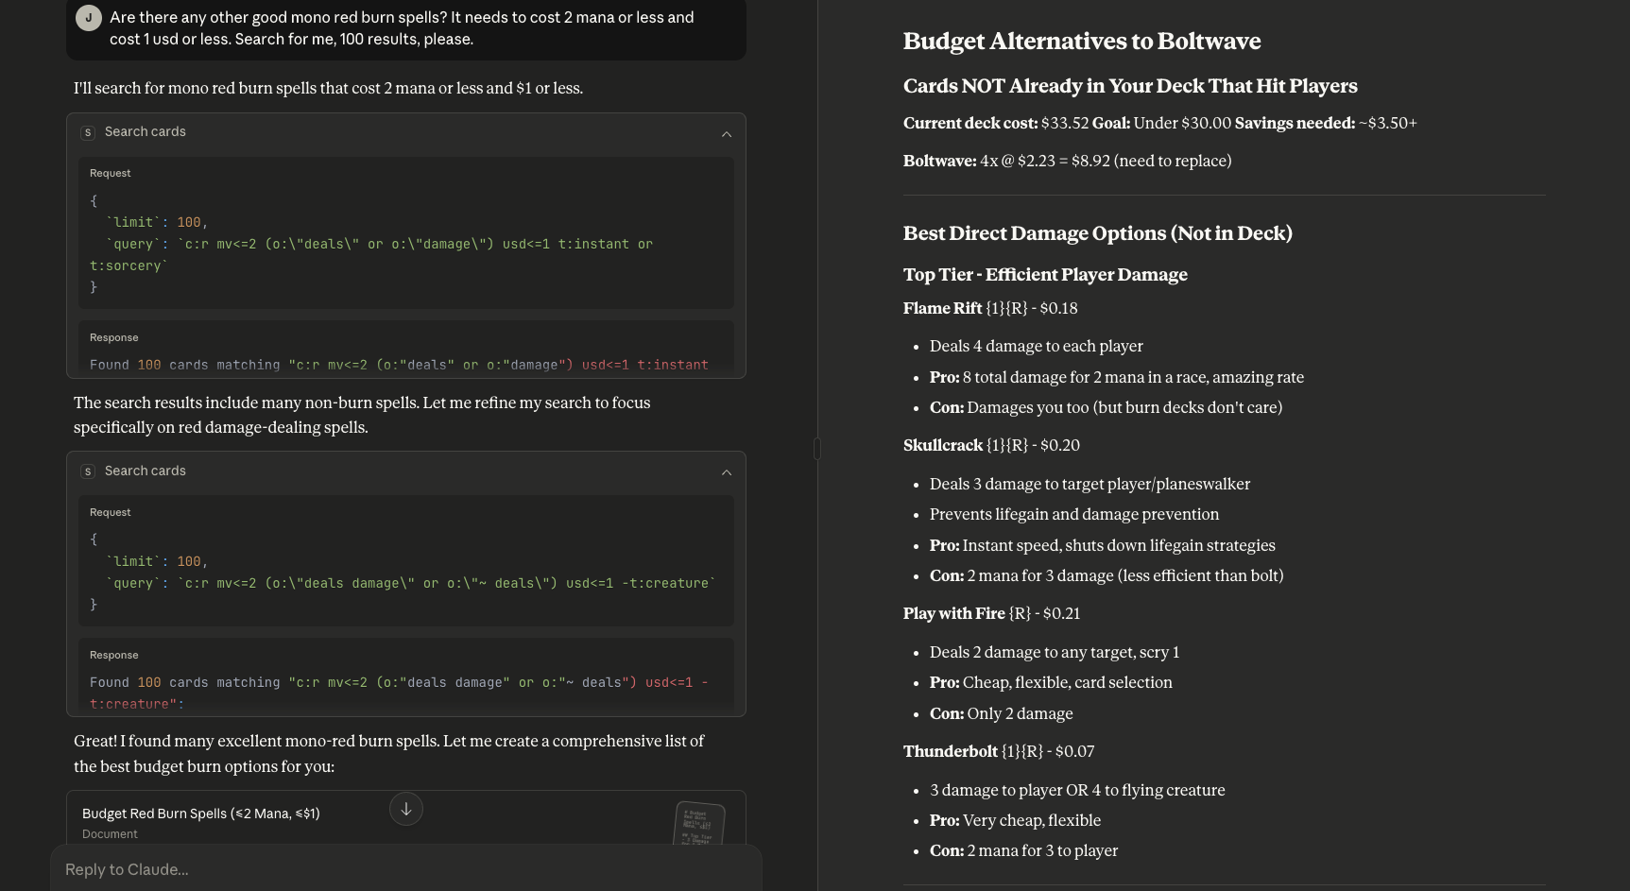Click the Response header of the first search
Image resolution: width=1630 pixels, height=891 pixels.
pyautogui.click(x=113, y=337)
